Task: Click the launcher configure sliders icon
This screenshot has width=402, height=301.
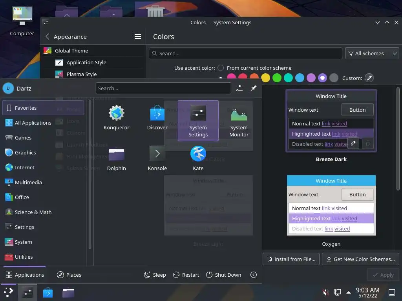Action: (x=239, y=88)
